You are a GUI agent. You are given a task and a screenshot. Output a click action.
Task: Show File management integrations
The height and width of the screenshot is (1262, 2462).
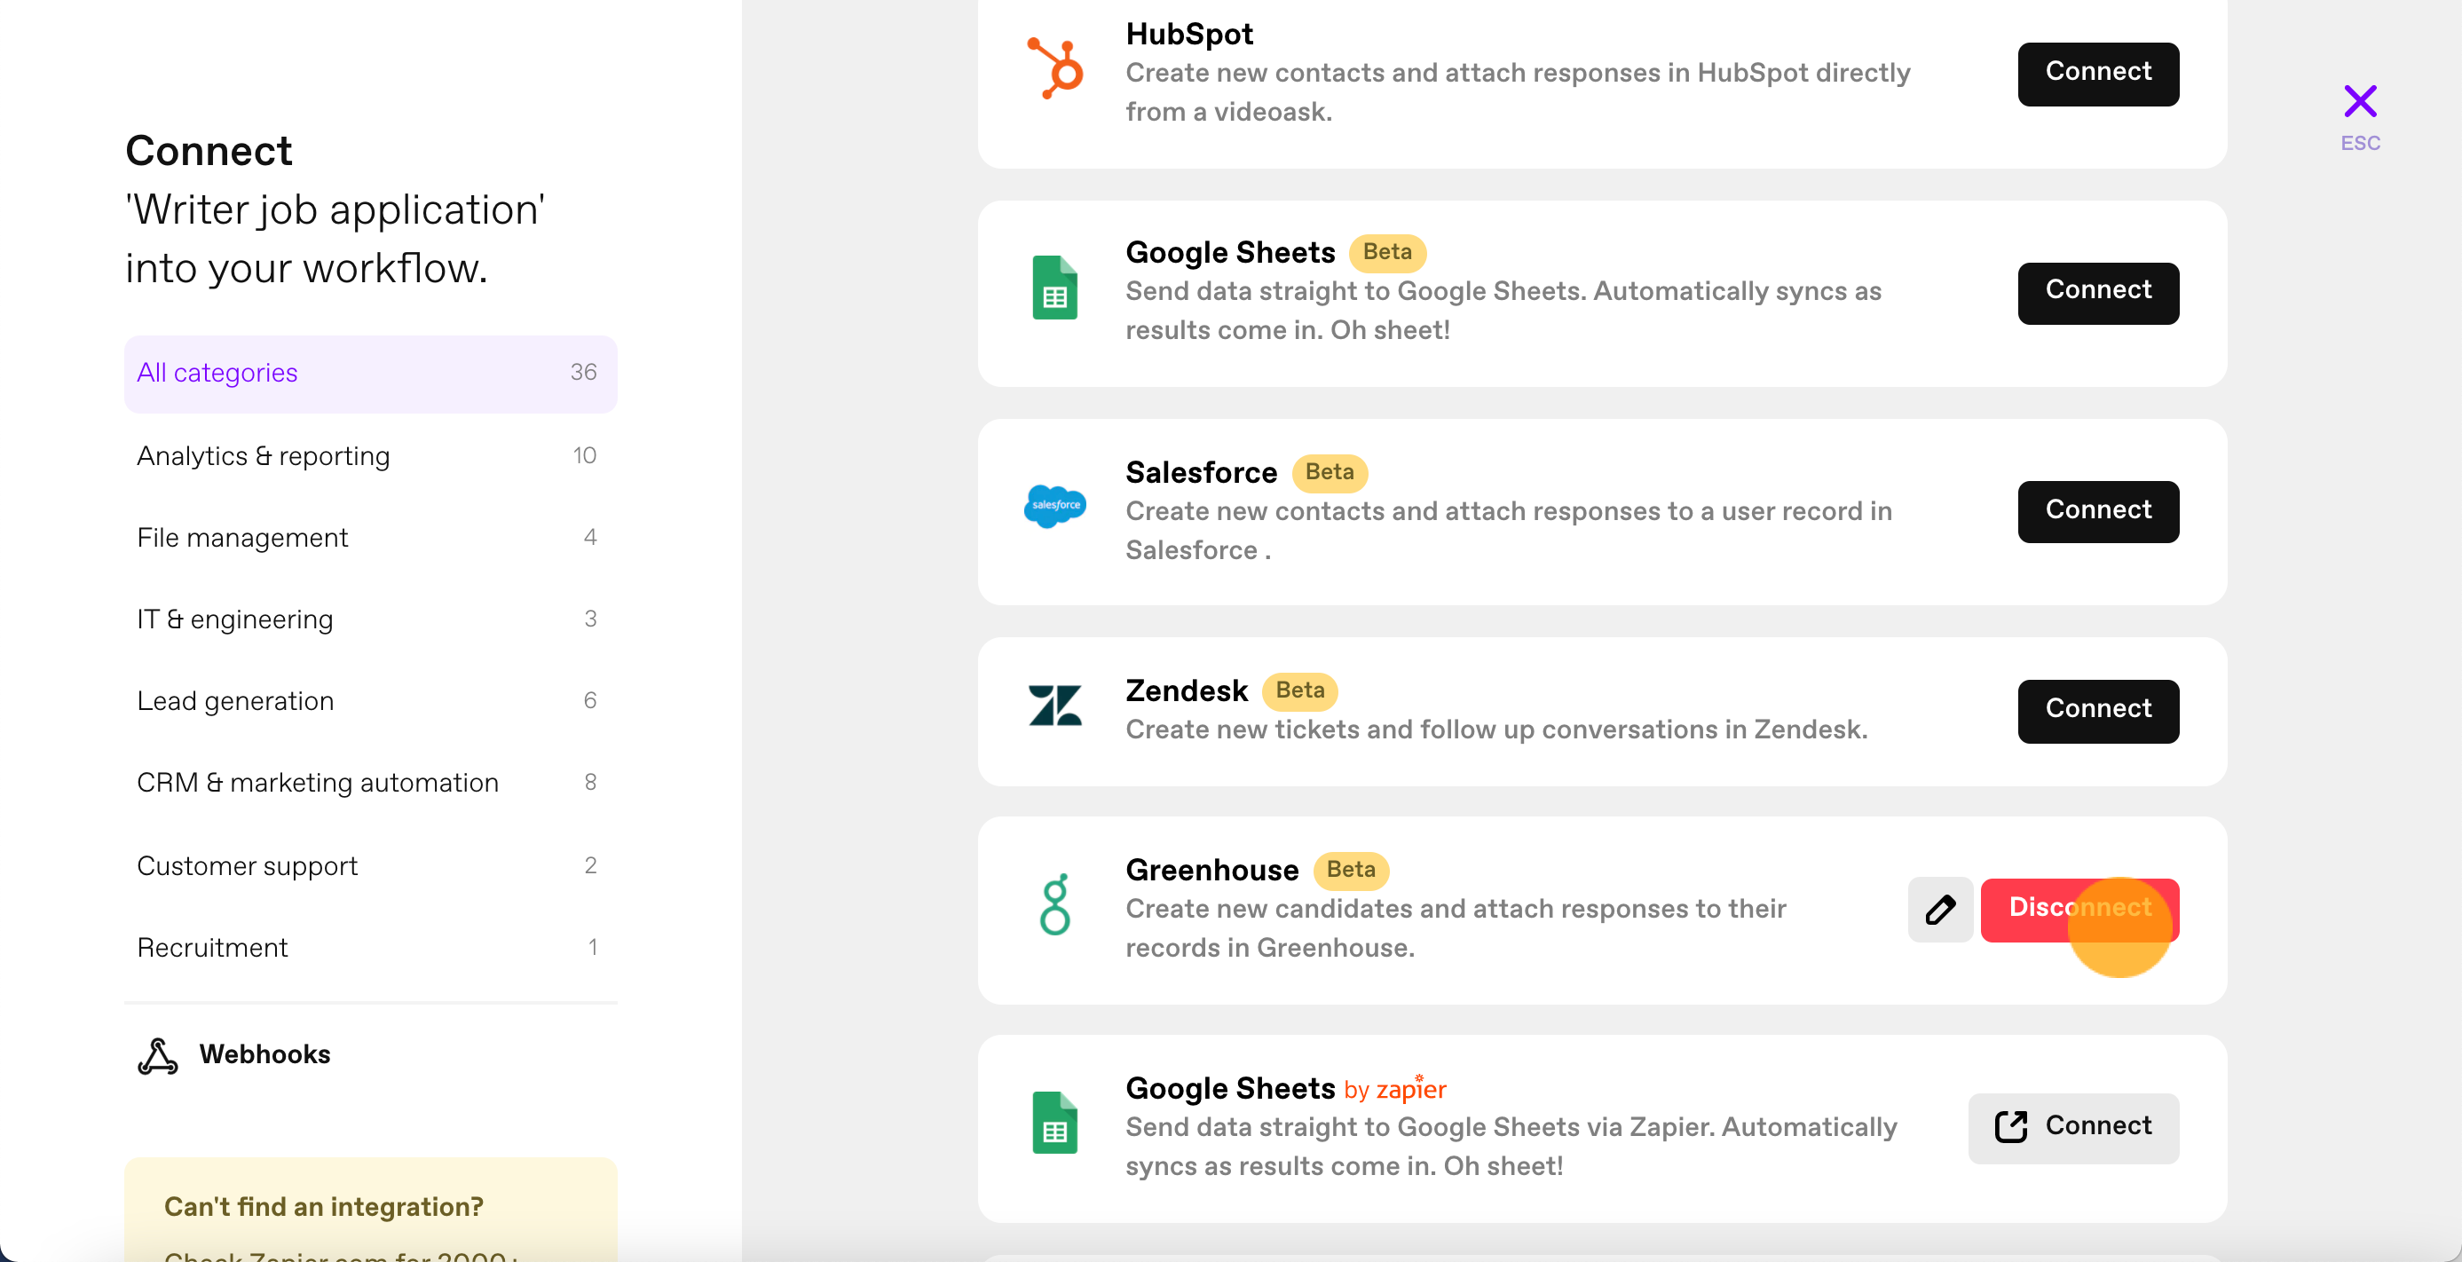pos(371,538)
